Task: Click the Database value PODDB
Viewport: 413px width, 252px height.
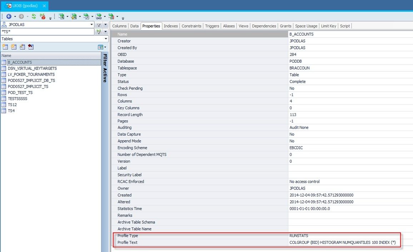Action: pyautogui.click(x=295, y=61)
